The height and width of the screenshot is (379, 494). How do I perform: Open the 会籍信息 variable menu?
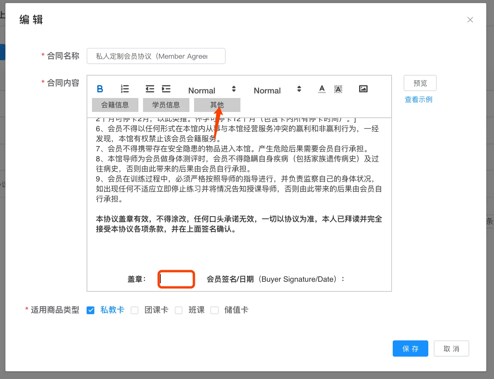115,105
